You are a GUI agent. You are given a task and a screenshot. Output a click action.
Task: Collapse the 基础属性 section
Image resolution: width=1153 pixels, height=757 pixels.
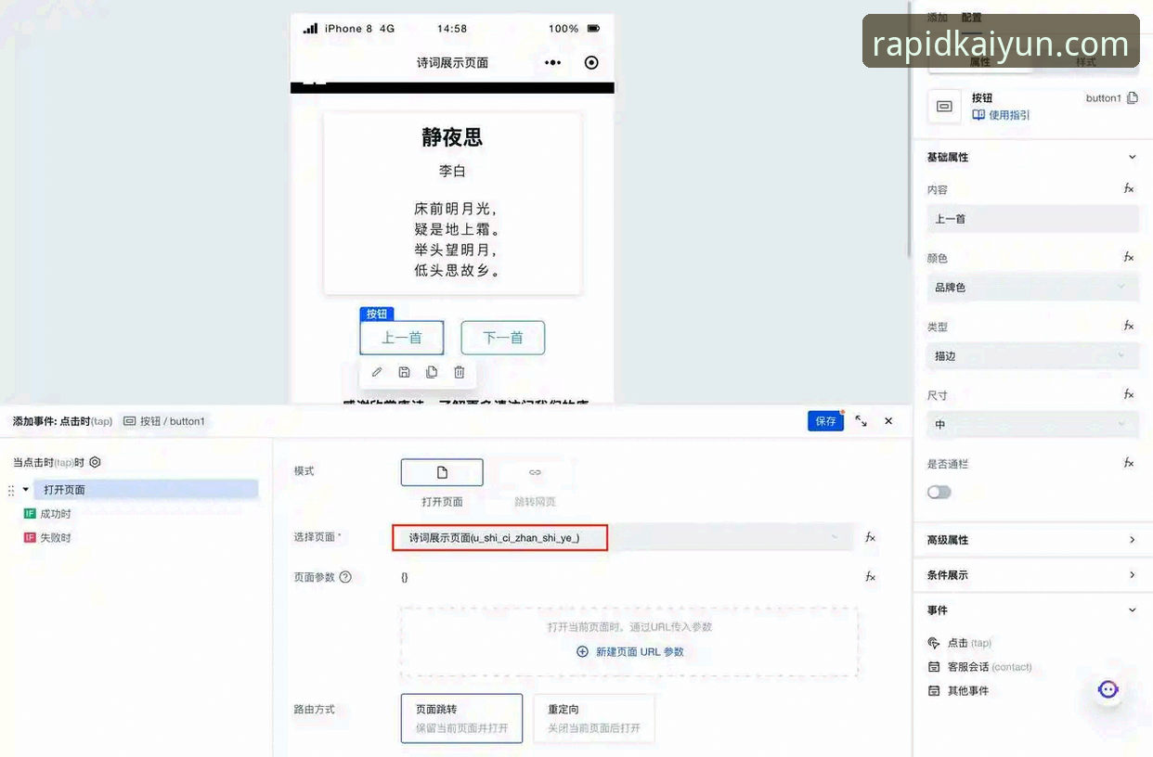[1132, 157]
